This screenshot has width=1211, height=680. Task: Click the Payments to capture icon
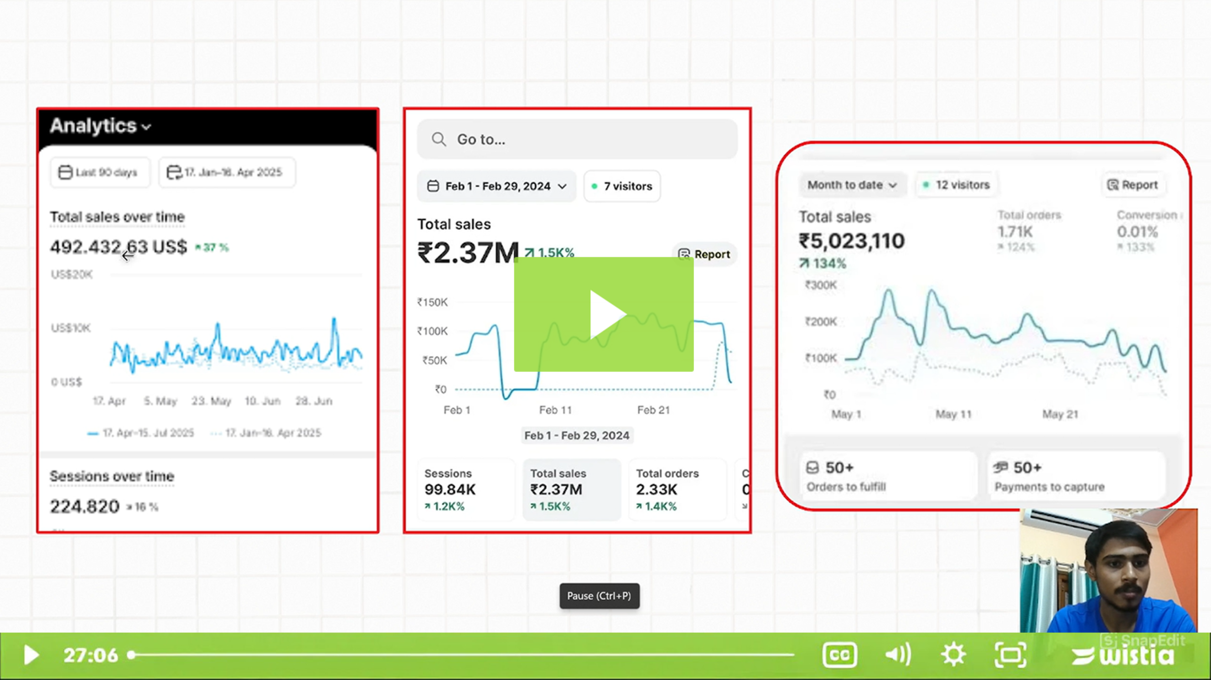point(1000,468)
